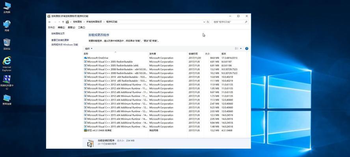Image resolution: width=350 pixels, height=157 pixels.
Task: Click the 17.3.6816.0313 version cell
Action: (x=229, y=58)
